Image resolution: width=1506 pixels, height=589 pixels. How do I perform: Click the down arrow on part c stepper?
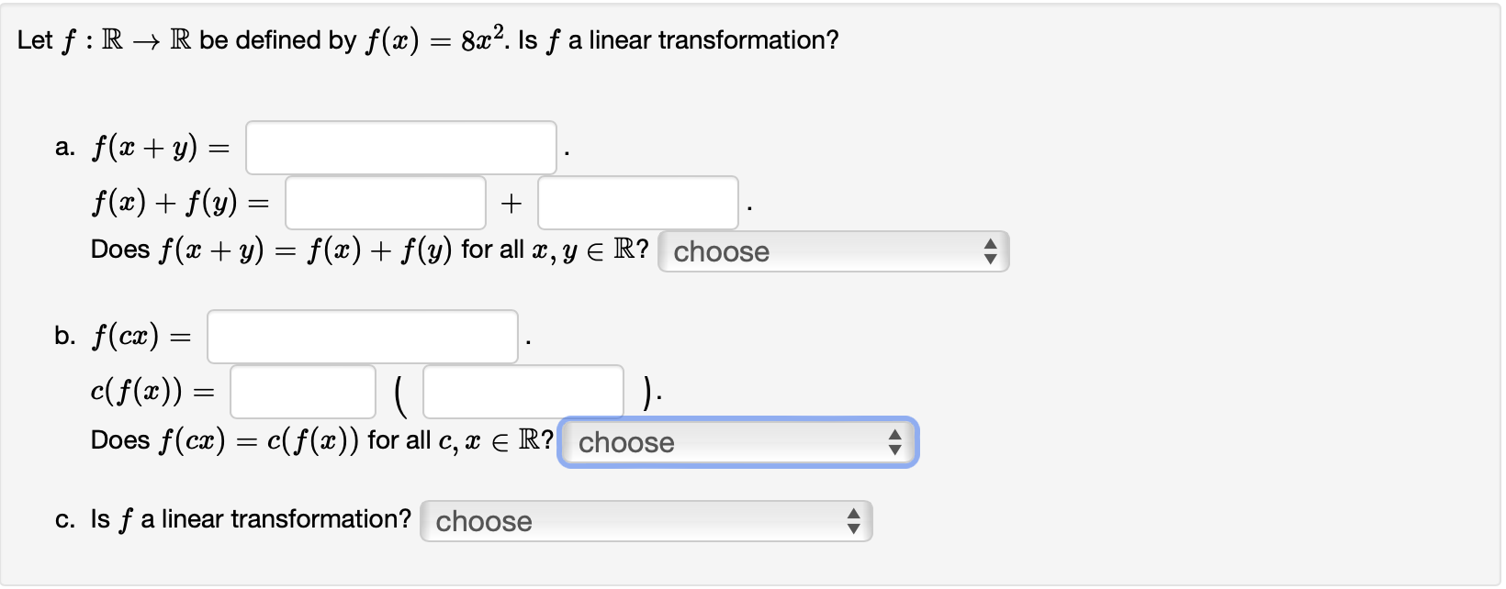pos(854,527)
